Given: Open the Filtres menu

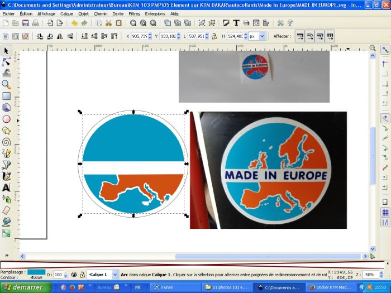Looking at the screenshot, I should coord(134,13).
